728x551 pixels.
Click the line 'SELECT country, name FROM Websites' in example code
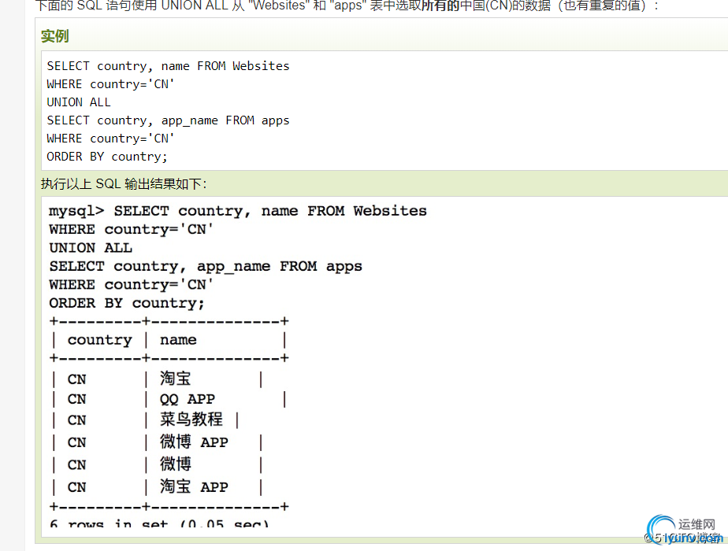(168, 66)
